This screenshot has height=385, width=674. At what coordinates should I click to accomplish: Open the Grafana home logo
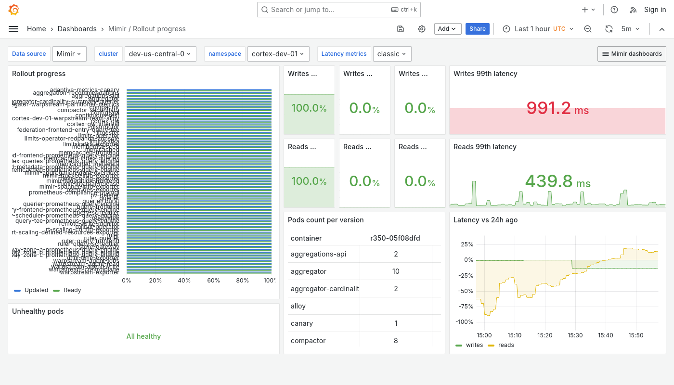pyautogui.click(x=13, y=9)
